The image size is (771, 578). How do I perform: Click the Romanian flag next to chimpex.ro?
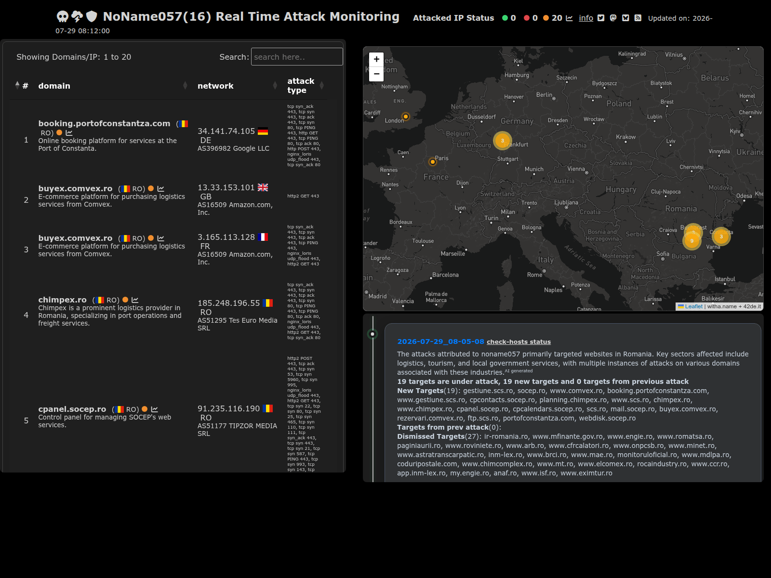tap(100, 300)
